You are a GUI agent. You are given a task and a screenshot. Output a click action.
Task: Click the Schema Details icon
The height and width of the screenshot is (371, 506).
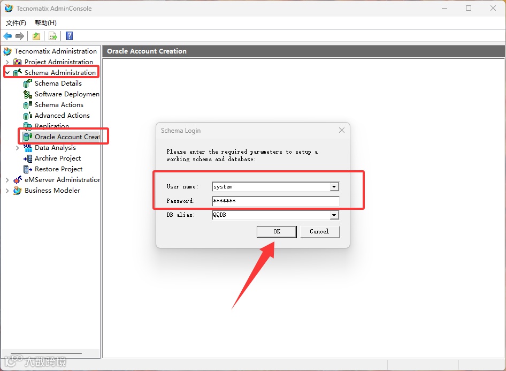(28, 84)
